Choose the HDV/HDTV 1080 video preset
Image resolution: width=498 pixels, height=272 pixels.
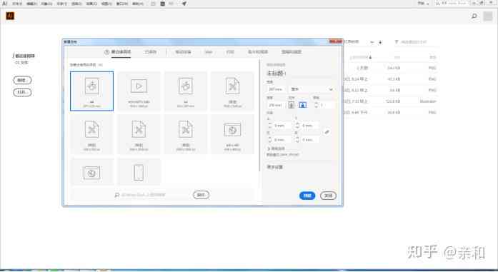[139, 91]
